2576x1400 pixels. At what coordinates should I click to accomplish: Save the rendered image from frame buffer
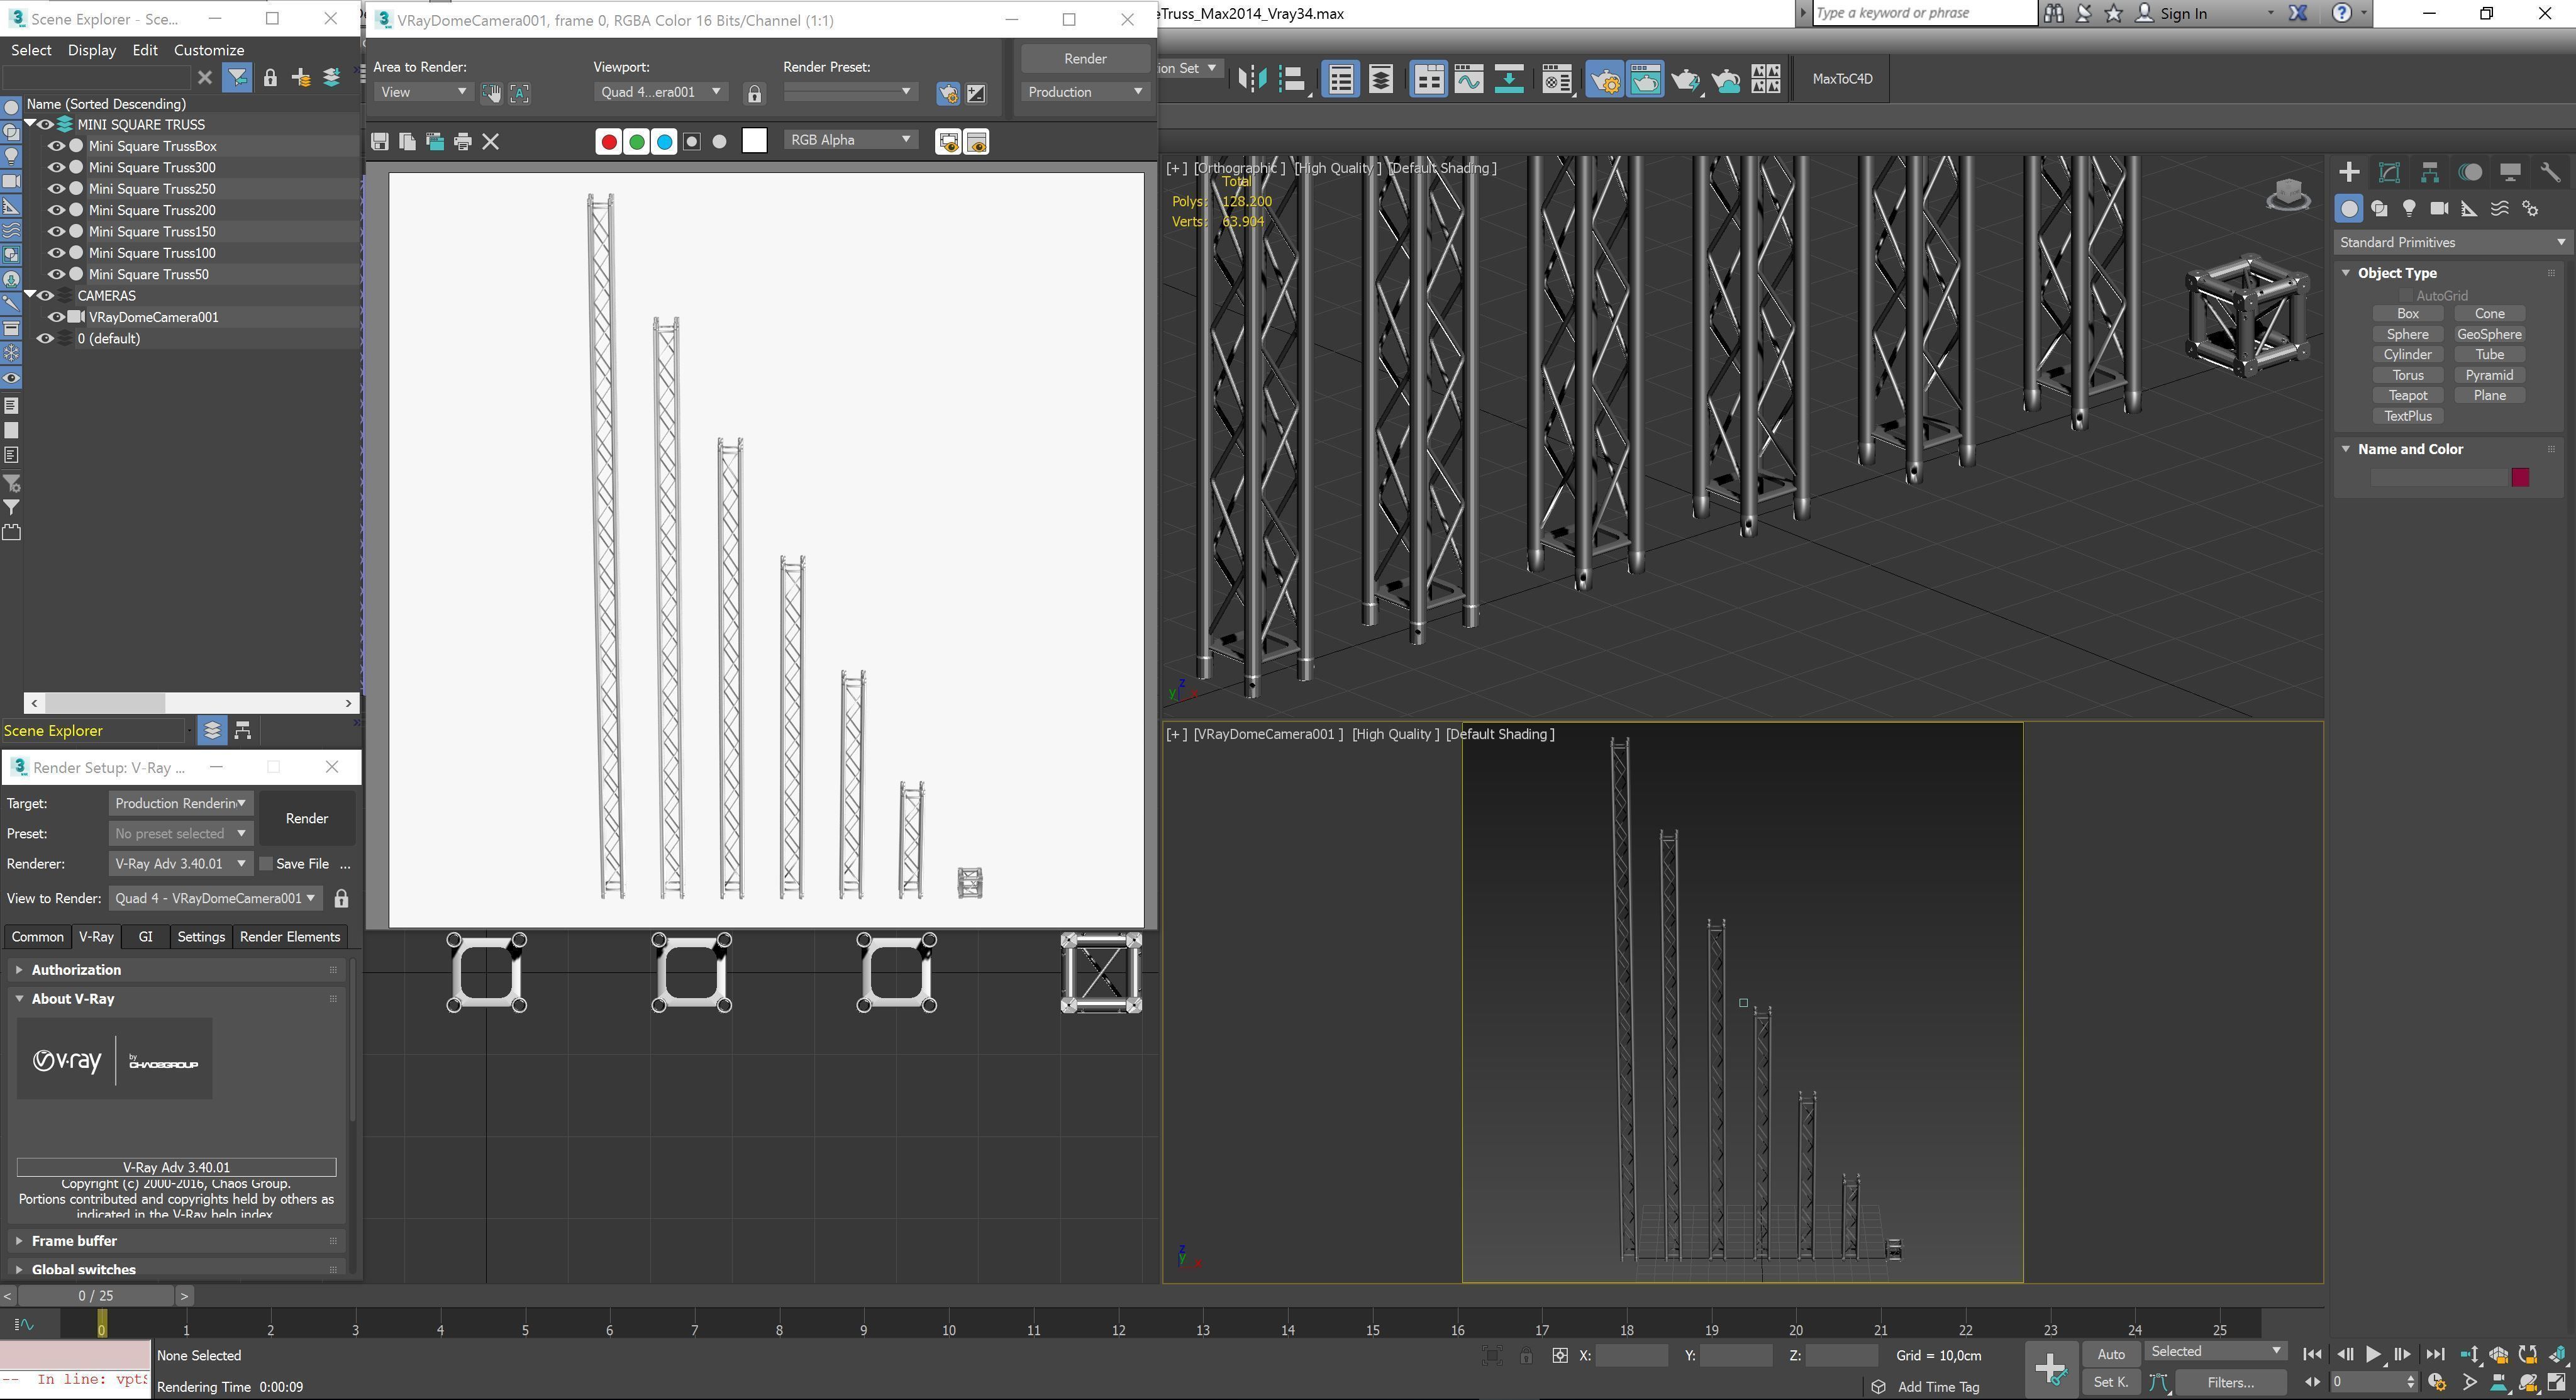[x=379, y=141]
